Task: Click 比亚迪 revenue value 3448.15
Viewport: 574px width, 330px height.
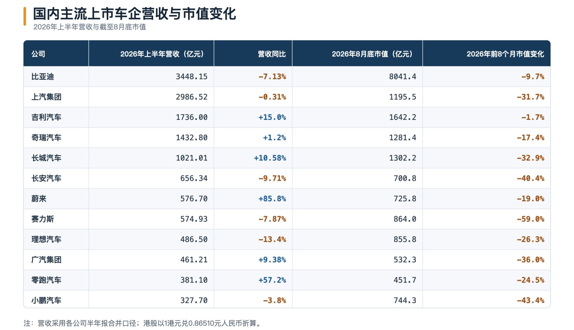Action: click(192, 77)
